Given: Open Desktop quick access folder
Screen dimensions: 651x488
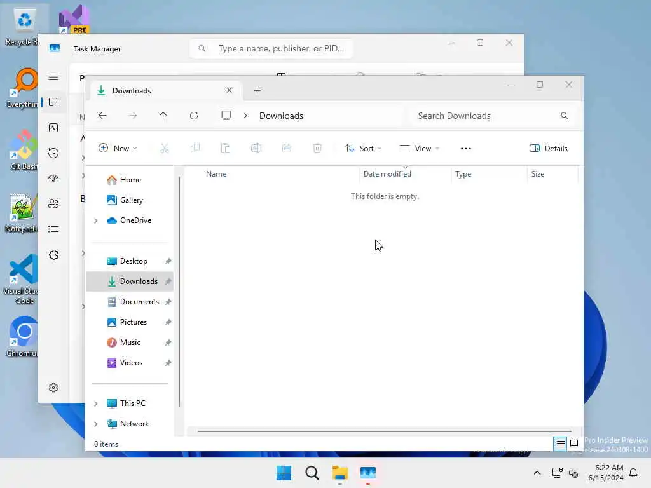Looking at the screenshot, I should pos(130,261).
